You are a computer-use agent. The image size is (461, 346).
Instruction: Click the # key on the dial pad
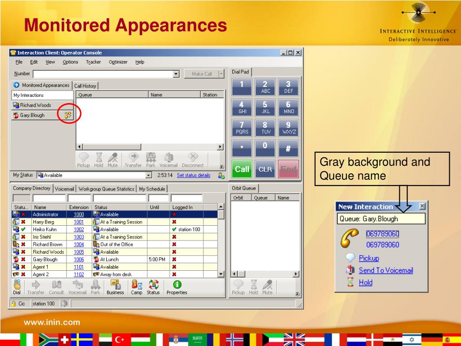[289, 148]
